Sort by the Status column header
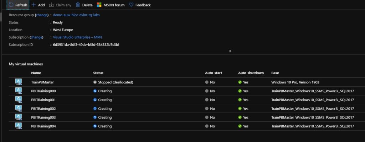This screenshot has height=142, width=365. [x=98, y=73]
